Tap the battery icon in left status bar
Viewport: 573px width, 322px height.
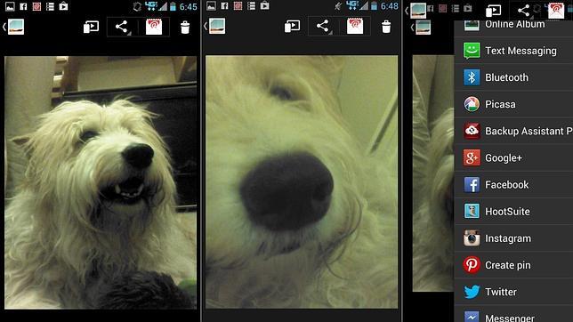[174, 6]
